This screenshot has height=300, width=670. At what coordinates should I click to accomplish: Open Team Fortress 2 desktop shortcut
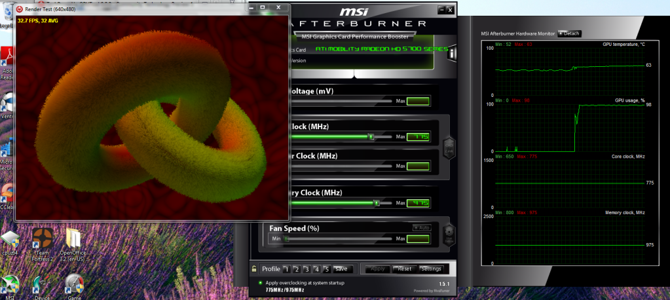tap(43, 245)
